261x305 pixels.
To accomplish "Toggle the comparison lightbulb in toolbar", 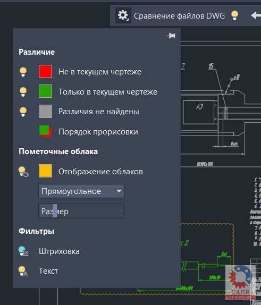I will point(234,15).
